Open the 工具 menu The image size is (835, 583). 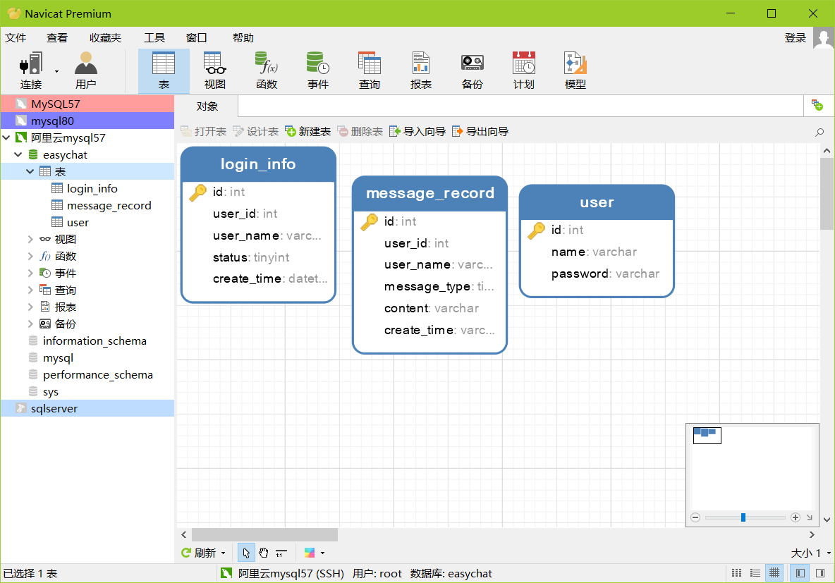click(154, 38)
